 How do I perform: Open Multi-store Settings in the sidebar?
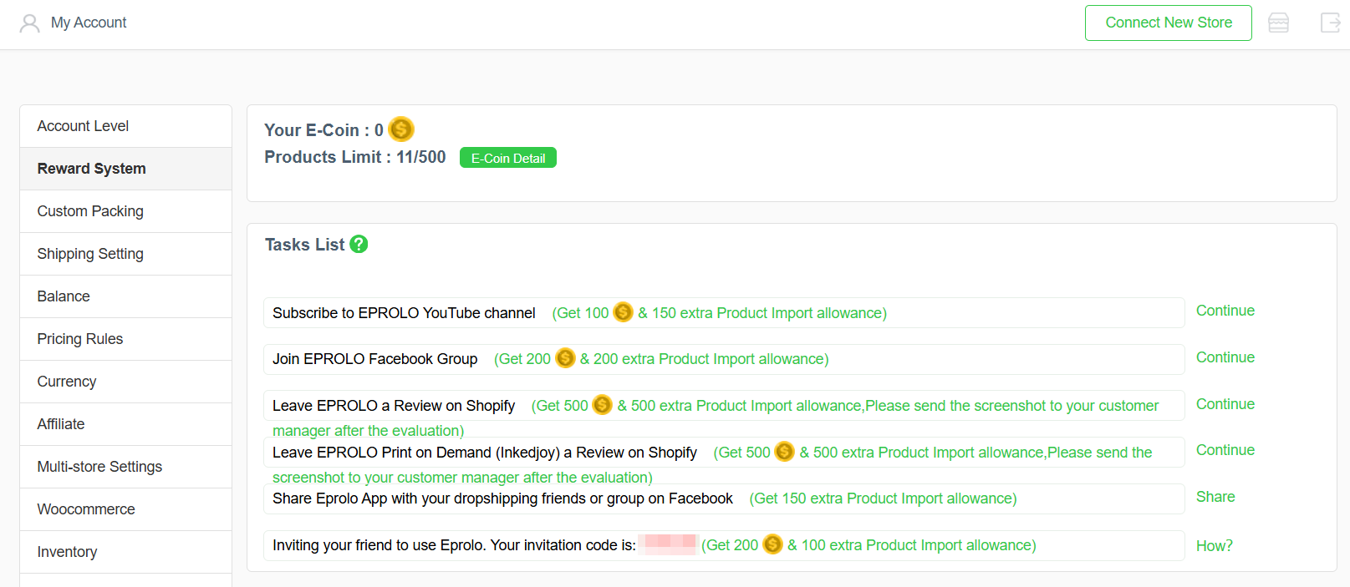pos(125,467)
